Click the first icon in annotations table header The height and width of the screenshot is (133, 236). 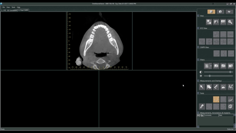coord(198,115)
